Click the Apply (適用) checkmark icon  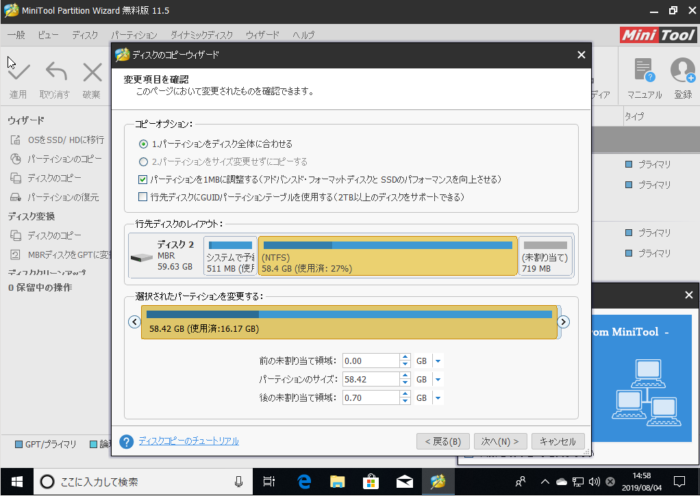(18, 72)
